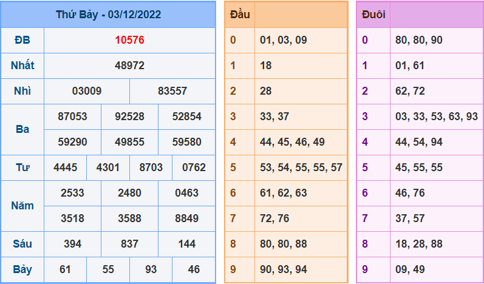
Task: Select fourth prize number 4445
Action: [65, 167]
